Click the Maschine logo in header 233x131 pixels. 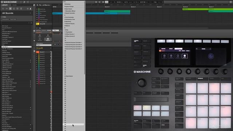click(9, 2)
